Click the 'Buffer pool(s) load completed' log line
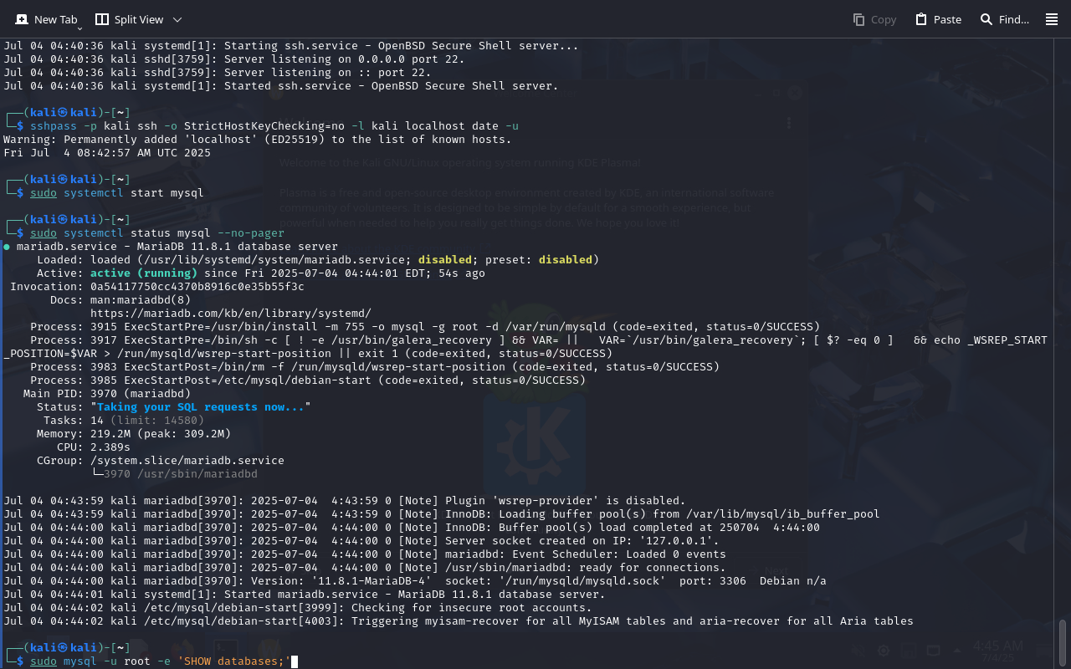The image size is (1071, 669). click(412, 528)
